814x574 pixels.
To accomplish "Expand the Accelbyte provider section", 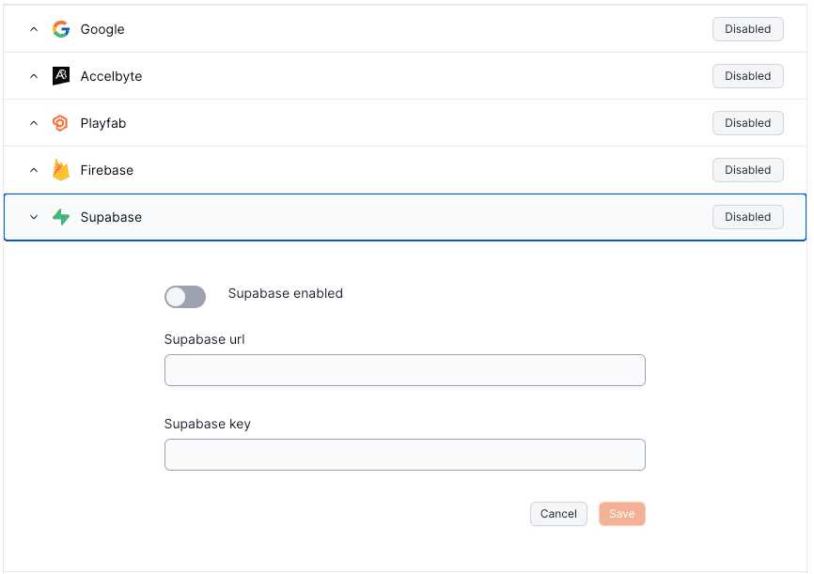I will (x=34, y=76).
